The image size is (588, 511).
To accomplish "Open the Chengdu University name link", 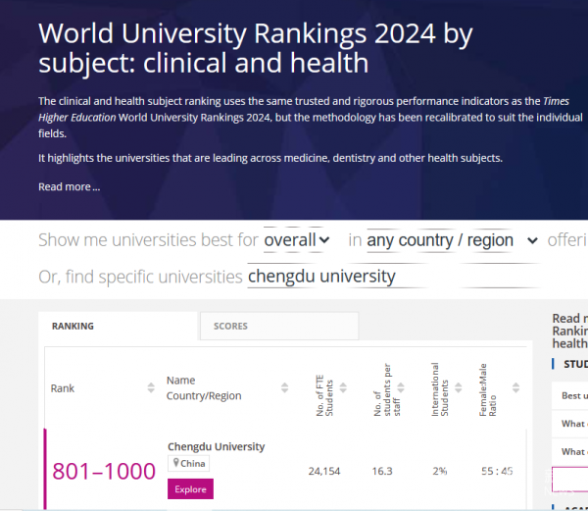I will click(x=216, y=446).
